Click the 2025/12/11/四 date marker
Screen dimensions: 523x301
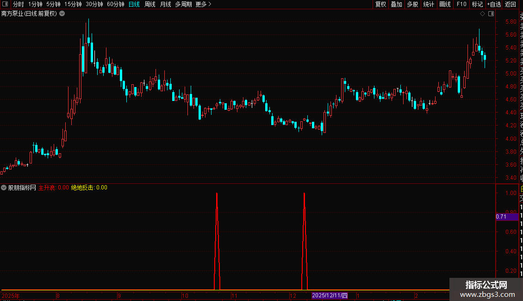click(330, 295)
